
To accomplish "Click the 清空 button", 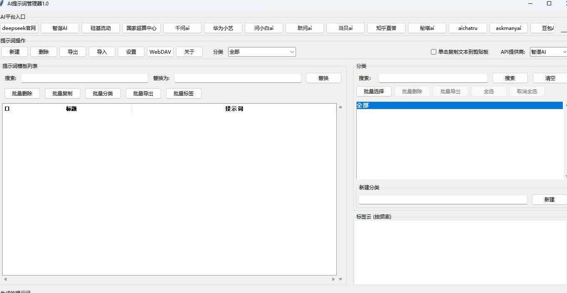I will click(550, 78).
